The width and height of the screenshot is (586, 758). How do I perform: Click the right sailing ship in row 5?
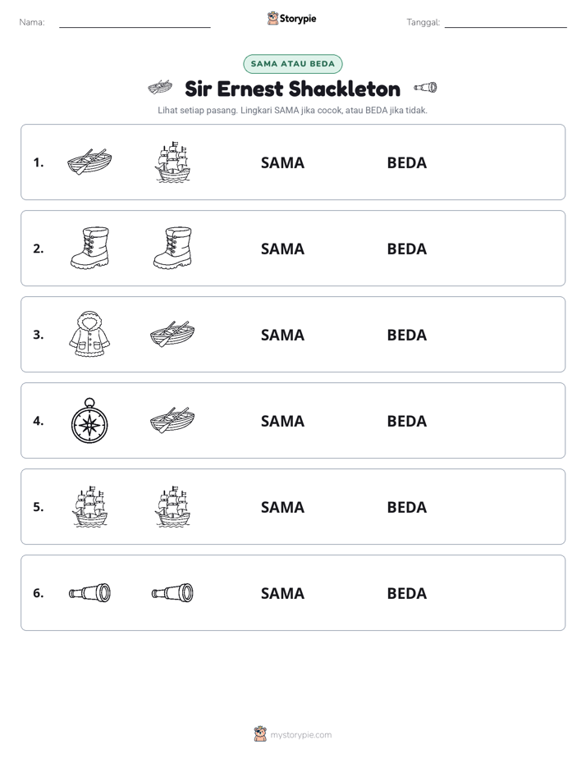click(172, 507)
